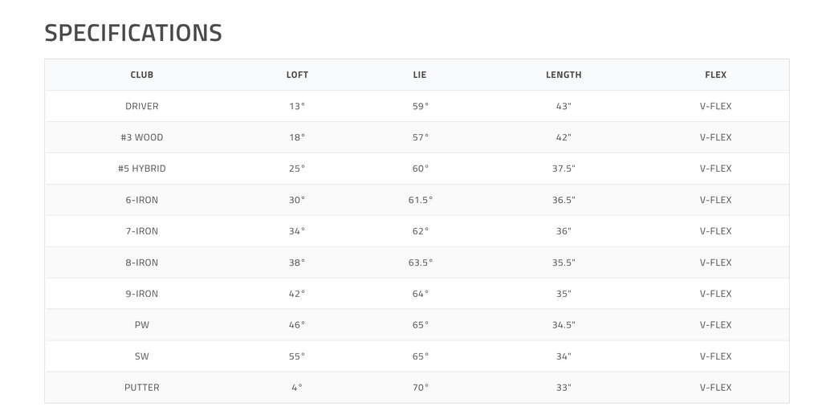
Task: Select the DRIVER length value 43"
Action: tap(564, 106)
